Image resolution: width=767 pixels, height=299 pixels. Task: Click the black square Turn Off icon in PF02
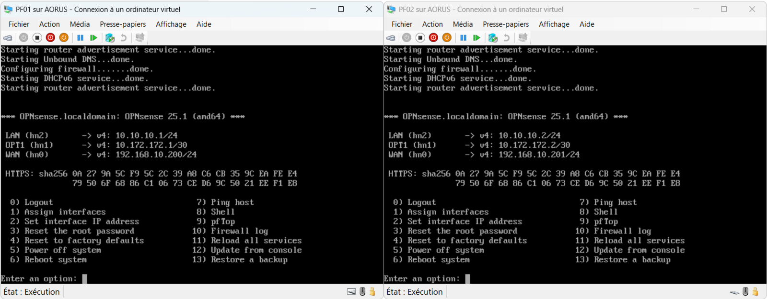coord(420,38)
